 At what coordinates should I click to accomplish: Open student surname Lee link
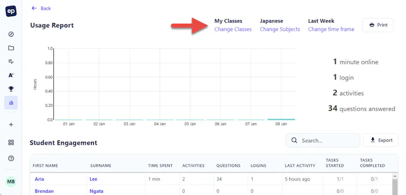point(94,179)
